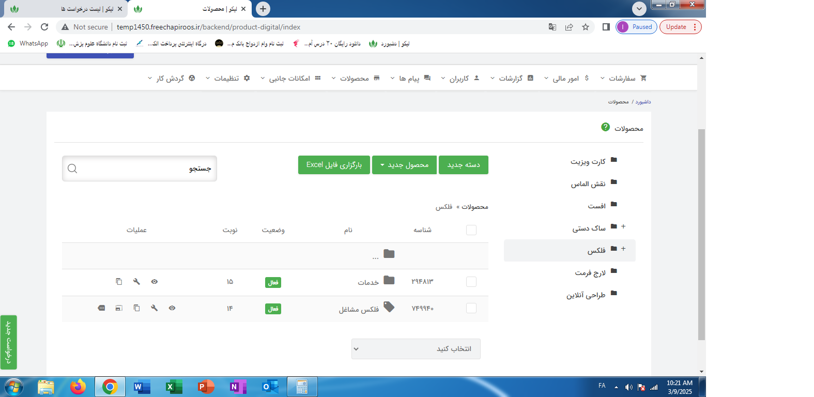This screenshot has width=814, height=397.
Task: Click the بارگزاری فایل Excel button
Action: 334,165
